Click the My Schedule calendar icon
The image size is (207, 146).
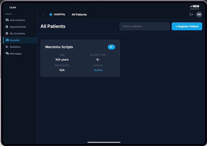(7, 33)
